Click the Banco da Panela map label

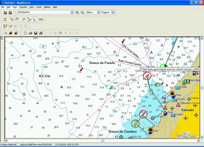(102, 63)
